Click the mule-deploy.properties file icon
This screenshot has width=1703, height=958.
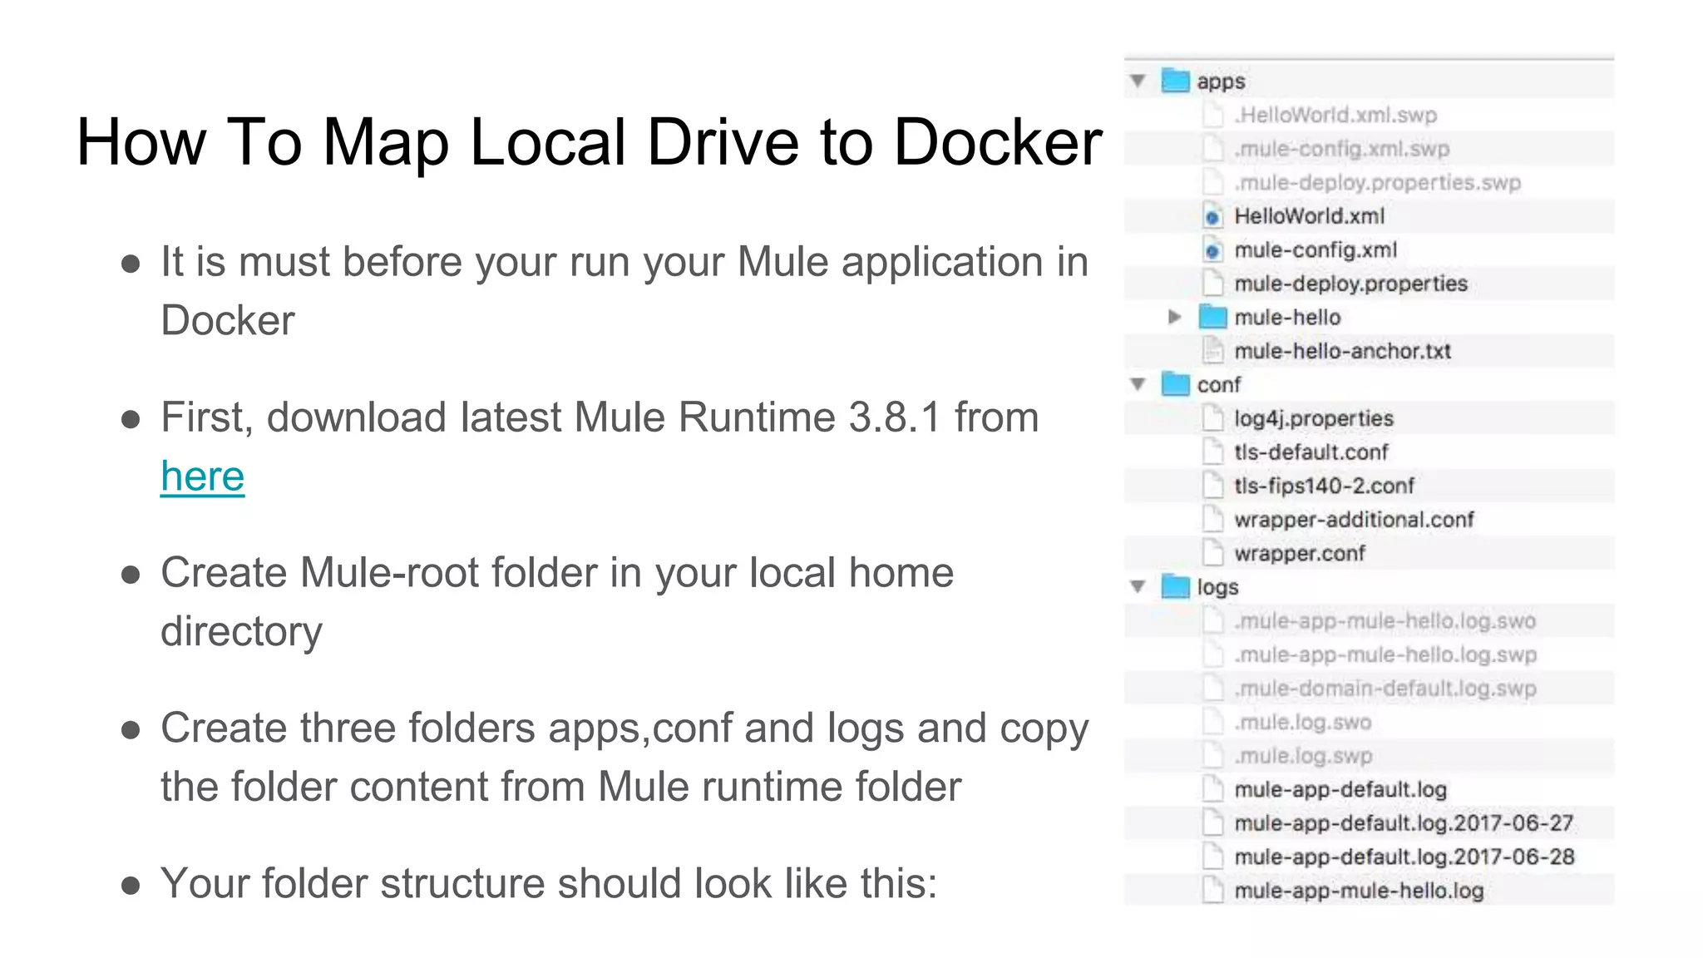pos(1213,284)
